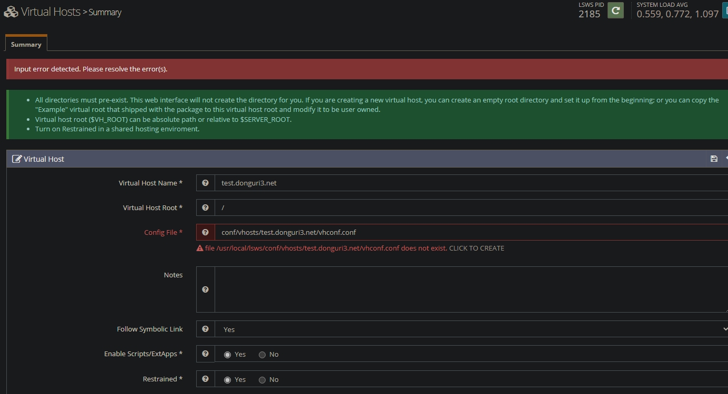This screenshot has width=728, height=394.
Task: Open help icon for Enable Scripts/ExtApps
Action: [205, 354]
